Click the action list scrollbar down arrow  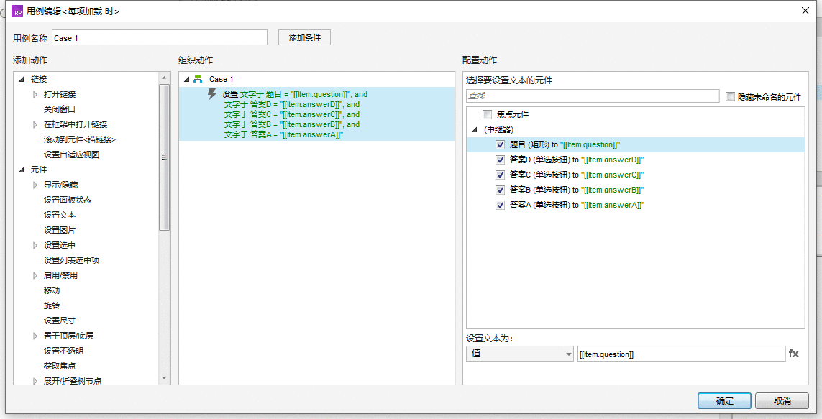164,378
